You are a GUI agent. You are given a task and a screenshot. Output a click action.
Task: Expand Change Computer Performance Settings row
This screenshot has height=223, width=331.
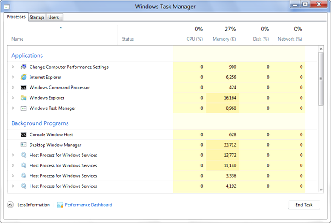click(x=13, y=67)
